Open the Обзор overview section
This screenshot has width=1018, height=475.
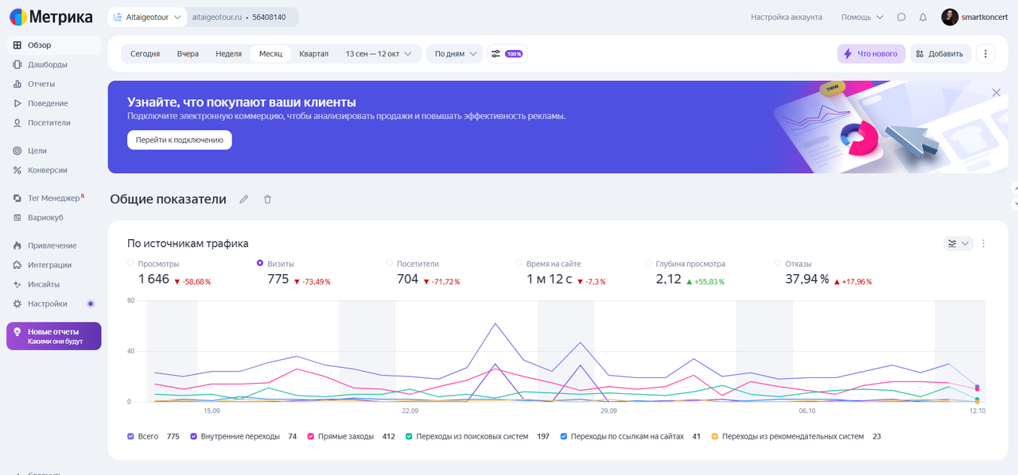pos(54,45)
